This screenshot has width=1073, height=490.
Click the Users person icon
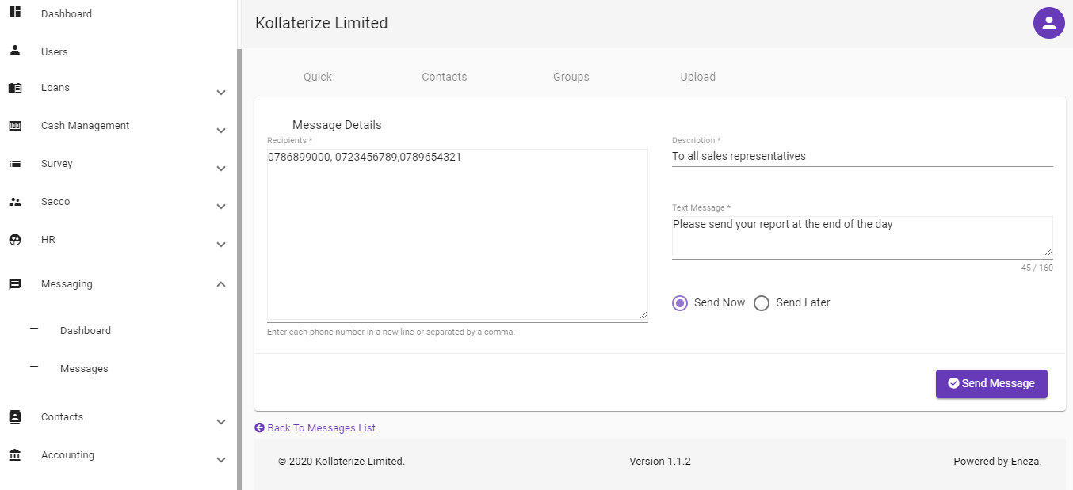tap(15, 50)
